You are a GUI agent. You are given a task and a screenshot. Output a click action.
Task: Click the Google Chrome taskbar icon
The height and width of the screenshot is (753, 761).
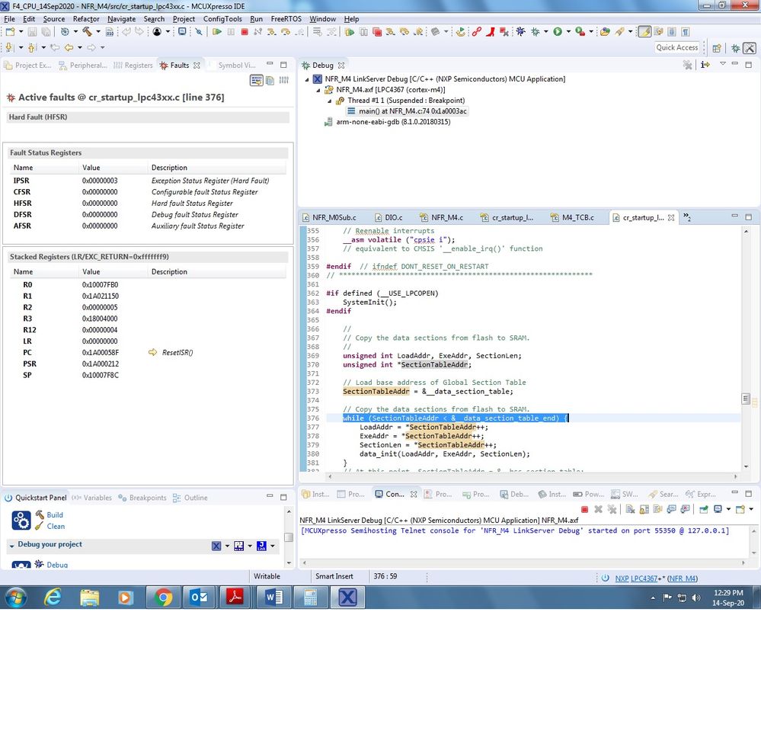coord(163,597)
